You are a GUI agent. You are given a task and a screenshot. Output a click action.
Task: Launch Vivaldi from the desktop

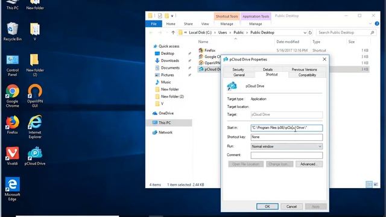12,156
